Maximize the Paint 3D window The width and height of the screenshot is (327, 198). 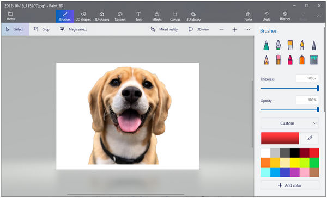click(306, 5)
